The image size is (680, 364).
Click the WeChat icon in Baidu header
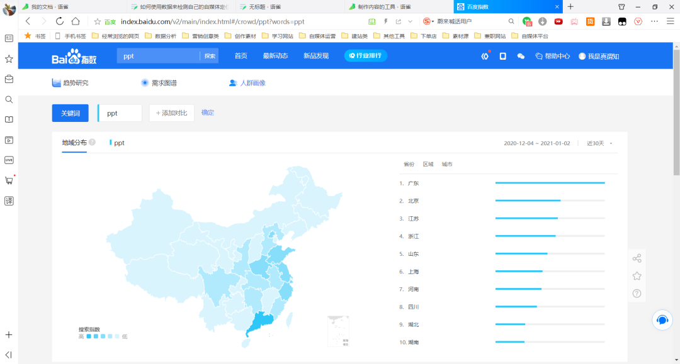[521, 56]
